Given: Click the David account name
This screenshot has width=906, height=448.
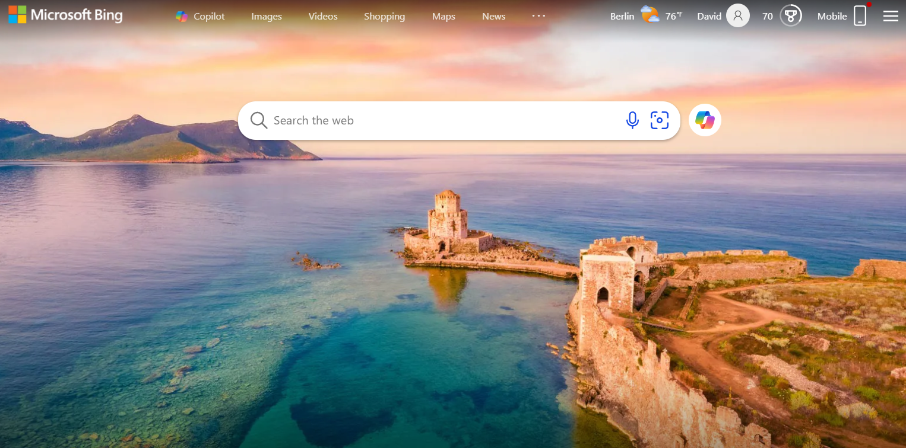Looking at the screenshot, I should pos(709,17).
